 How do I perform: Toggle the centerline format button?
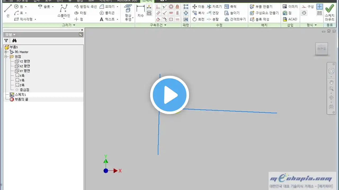click(304, 13)
